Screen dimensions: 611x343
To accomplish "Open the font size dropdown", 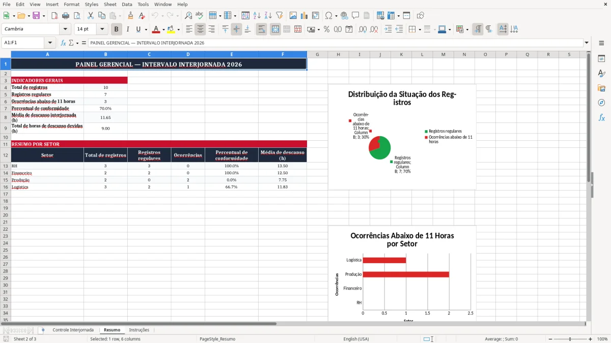I will pos(102,29).
